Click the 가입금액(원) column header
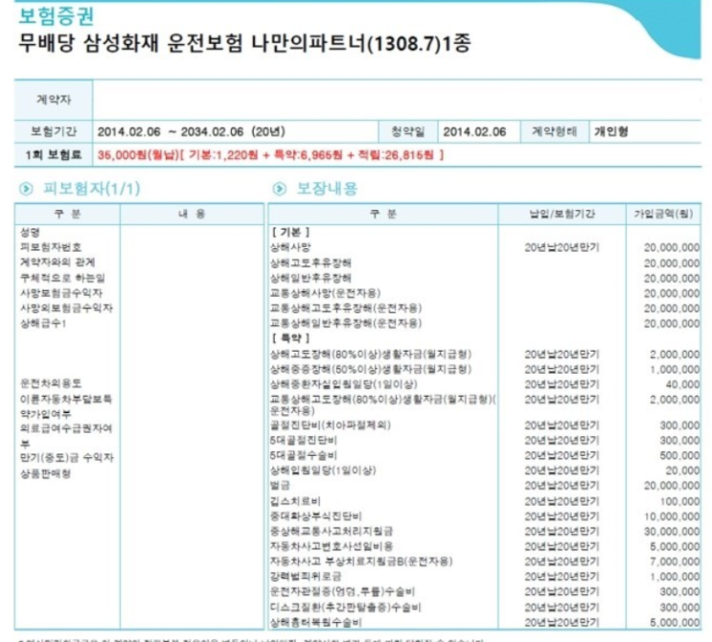 663,214
